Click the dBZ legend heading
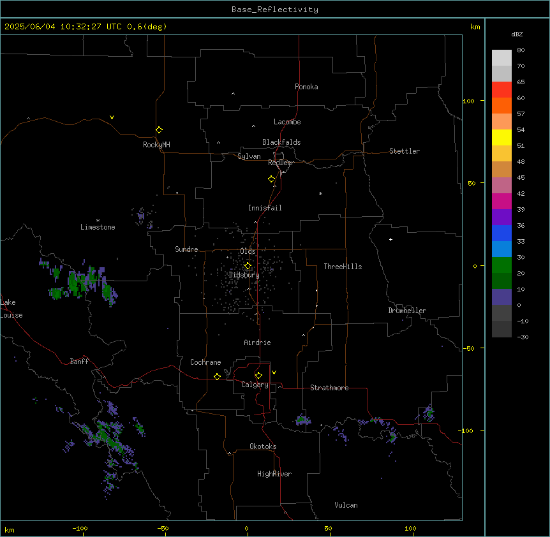The width and height of the screenshot is (550, 537). point(517,34)
